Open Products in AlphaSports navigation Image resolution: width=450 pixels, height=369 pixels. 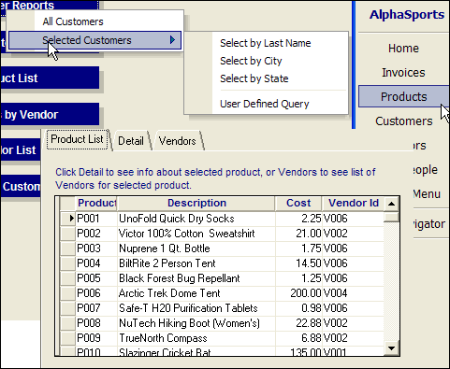coord(403,97)
